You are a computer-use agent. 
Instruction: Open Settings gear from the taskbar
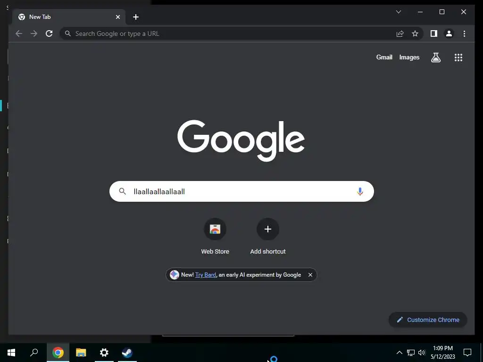pyautogui.click(x=104, y=353)
